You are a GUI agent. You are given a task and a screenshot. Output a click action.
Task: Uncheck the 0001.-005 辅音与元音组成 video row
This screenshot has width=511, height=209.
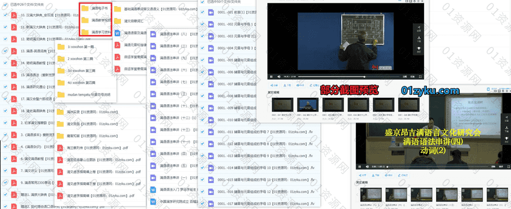(202, 60)
